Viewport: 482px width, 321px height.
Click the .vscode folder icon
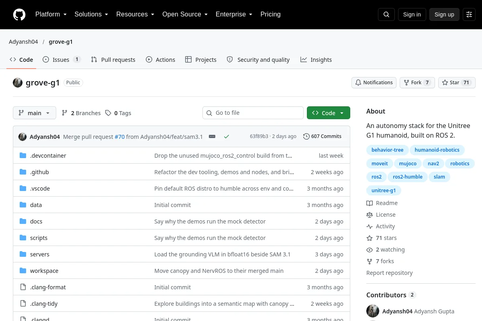click(x=23, y=189)
